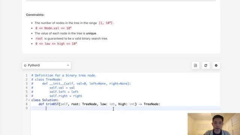Place cursor on empty line 9 of editor
The width and height of the screenshot is (240, 135).
pyautogui.click(x=125, y=108)
